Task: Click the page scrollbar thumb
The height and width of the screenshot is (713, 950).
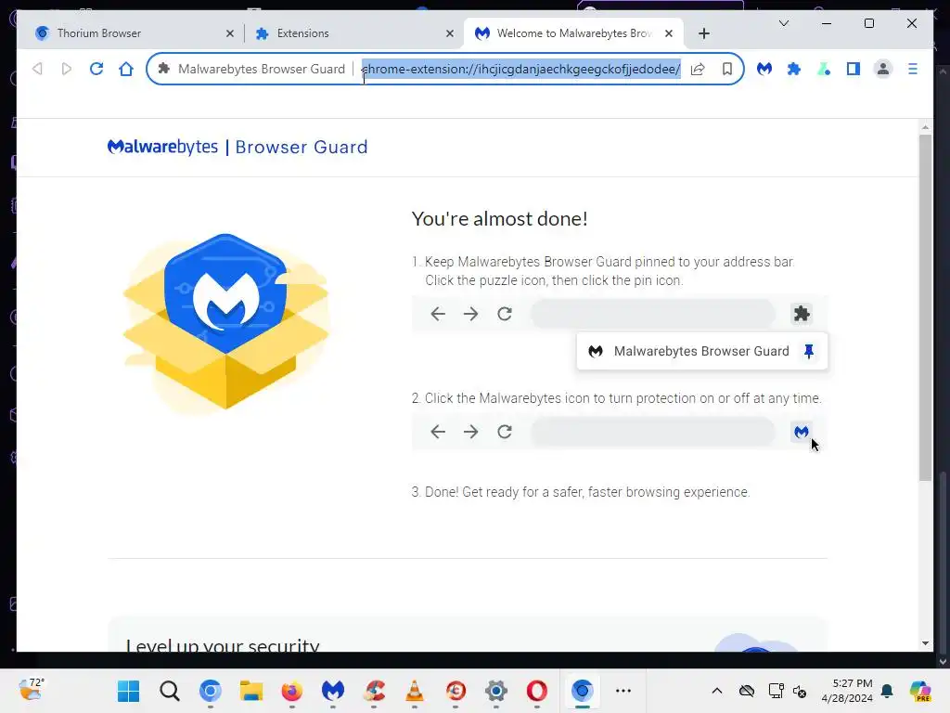Action: (925, 307)
